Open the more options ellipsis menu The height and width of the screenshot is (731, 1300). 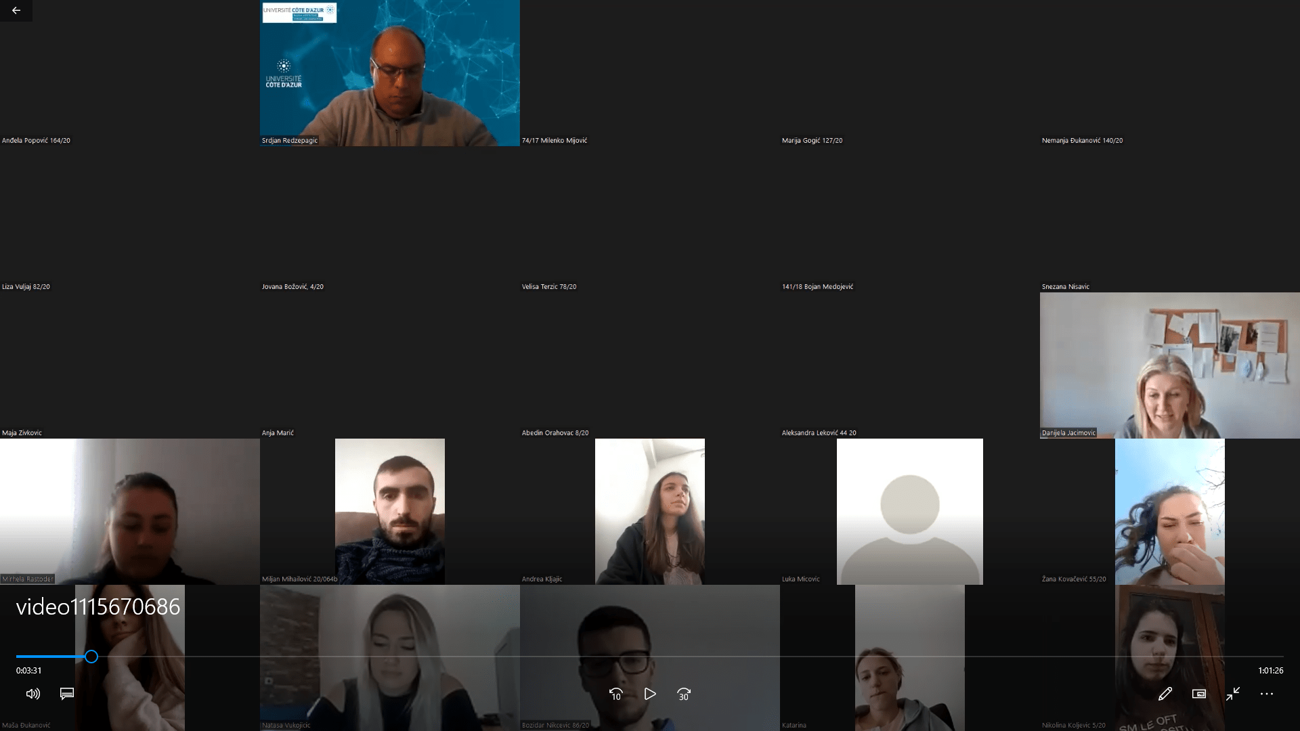coord(1267,694)
